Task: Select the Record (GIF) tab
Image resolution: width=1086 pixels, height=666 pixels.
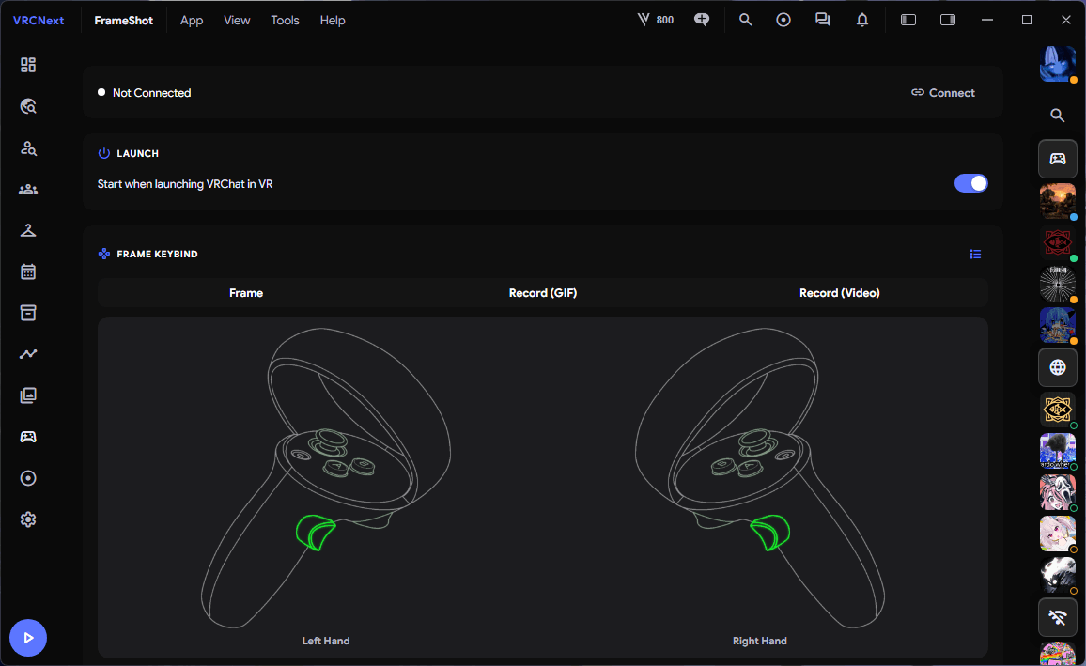Action: (x=543, y=293)
